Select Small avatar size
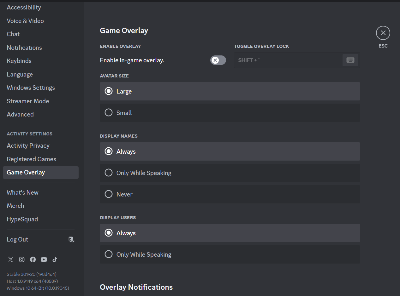 coord(230,113)
